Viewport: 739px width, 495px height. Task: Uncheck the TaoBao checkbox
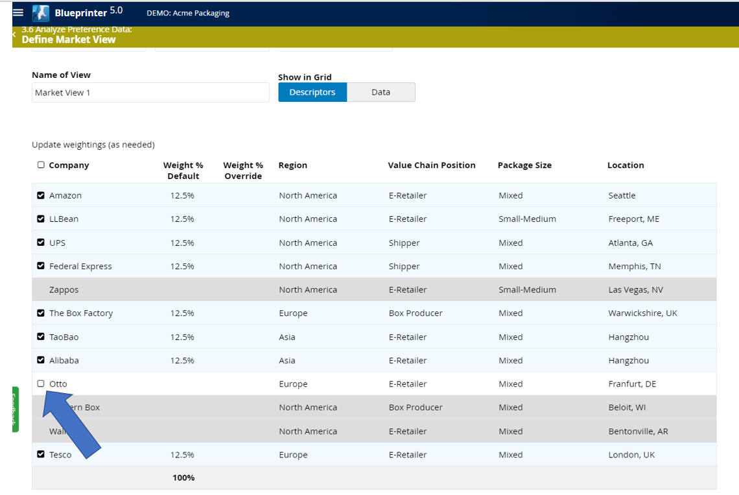point(41,337)
